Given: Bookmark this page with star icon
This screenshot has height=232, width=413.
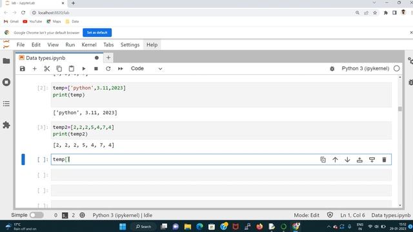Looking at the screenshot, I should coord(375,13).
